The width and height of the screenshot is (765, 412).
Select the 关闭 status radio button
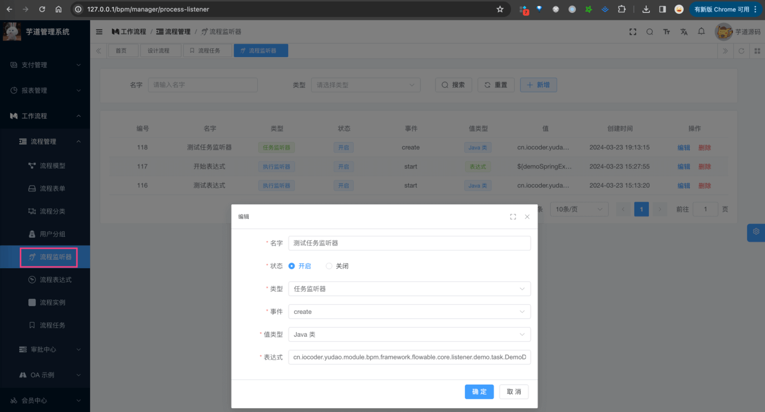click(x=329, y=266)
